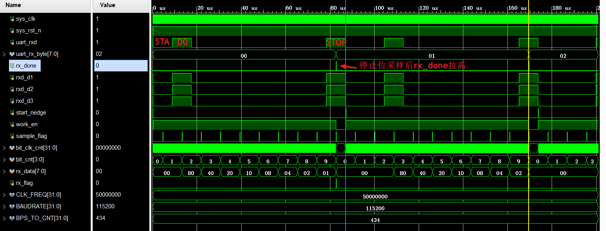
Task: Click the BAUDRATE parameter bus icon
Action: click(x=12, y=206)
